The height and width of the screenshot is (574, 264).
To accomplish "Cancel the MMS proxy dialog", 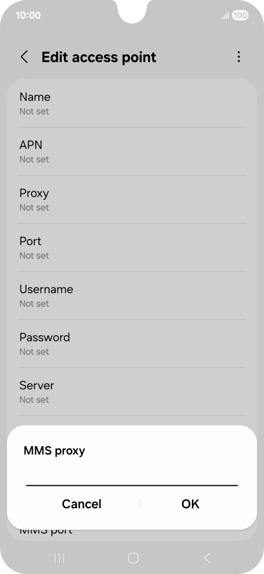I will (82, 504).
